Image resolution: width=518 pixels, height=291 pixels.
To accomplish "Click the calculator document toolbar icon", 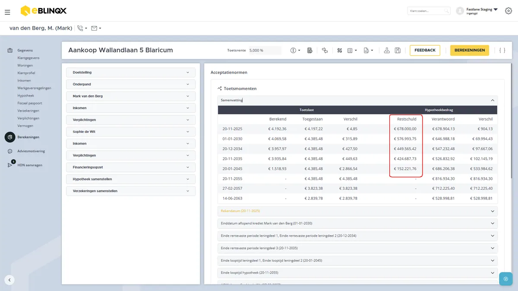I will click(x=310, y=50).
